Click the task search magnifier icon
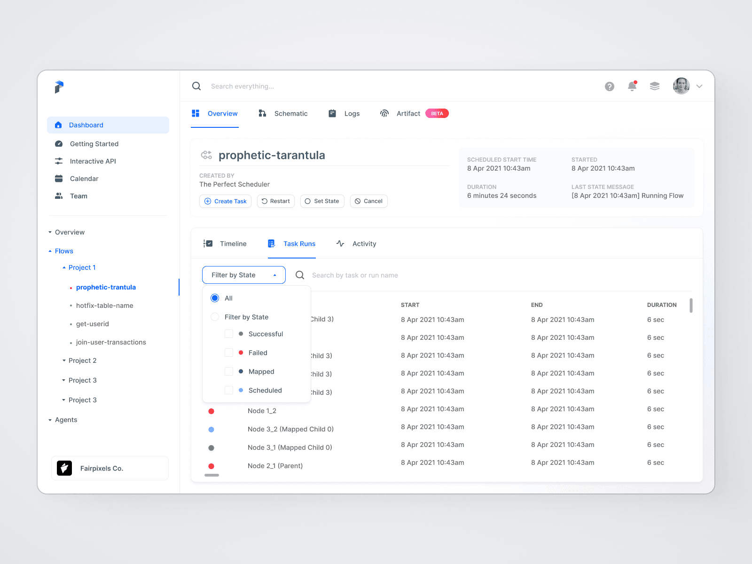Screen dimensions: 752x564 pyautogui.click(x=300, y=275)
